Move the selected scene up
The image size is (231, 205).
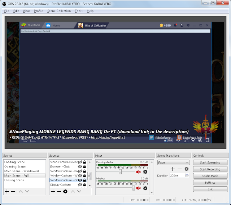[21, 191]
